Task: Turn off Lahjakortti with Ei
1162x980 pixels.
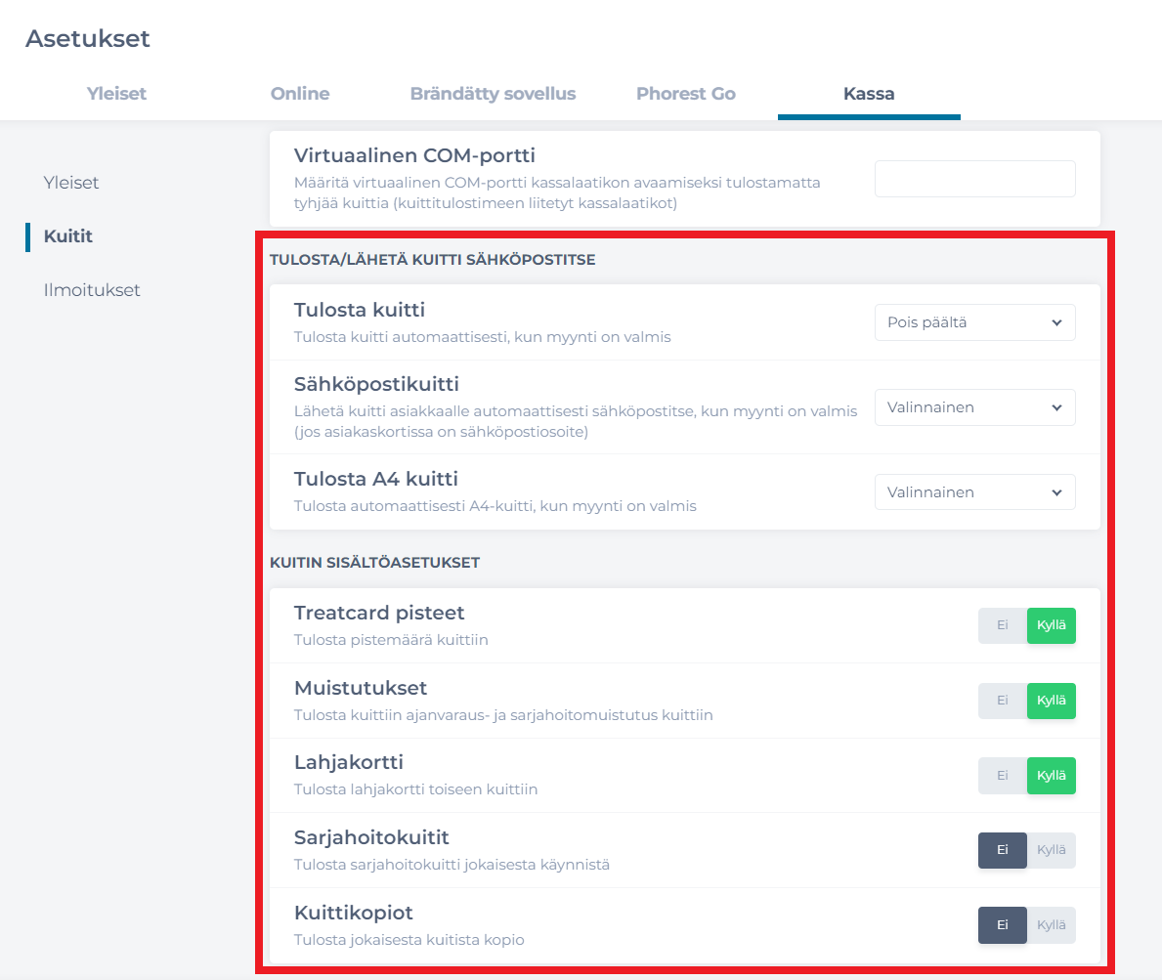Action: coord(1003,775)
